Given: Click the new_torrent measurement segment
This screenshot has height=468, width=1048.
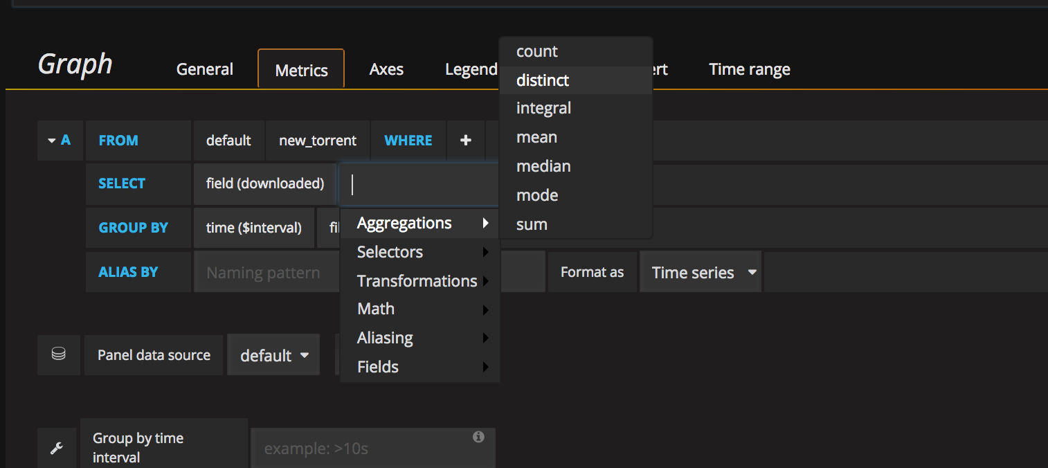Looking at the screenshot, I should point(318,141).
